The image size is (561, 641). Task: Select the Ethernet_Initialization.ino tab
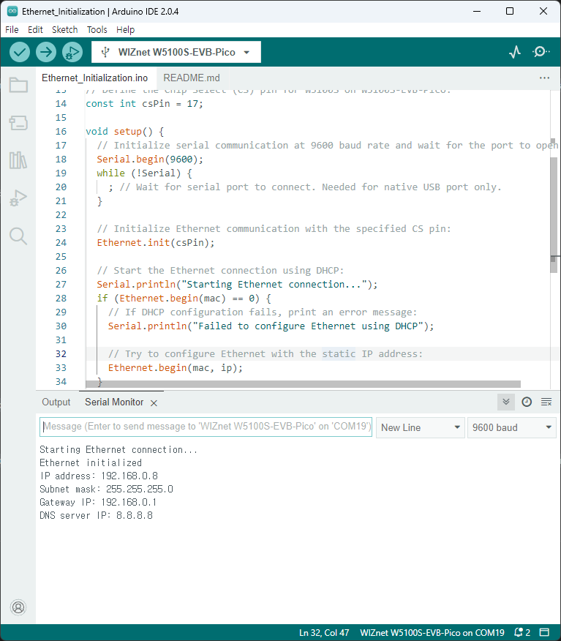click(95, 78)
